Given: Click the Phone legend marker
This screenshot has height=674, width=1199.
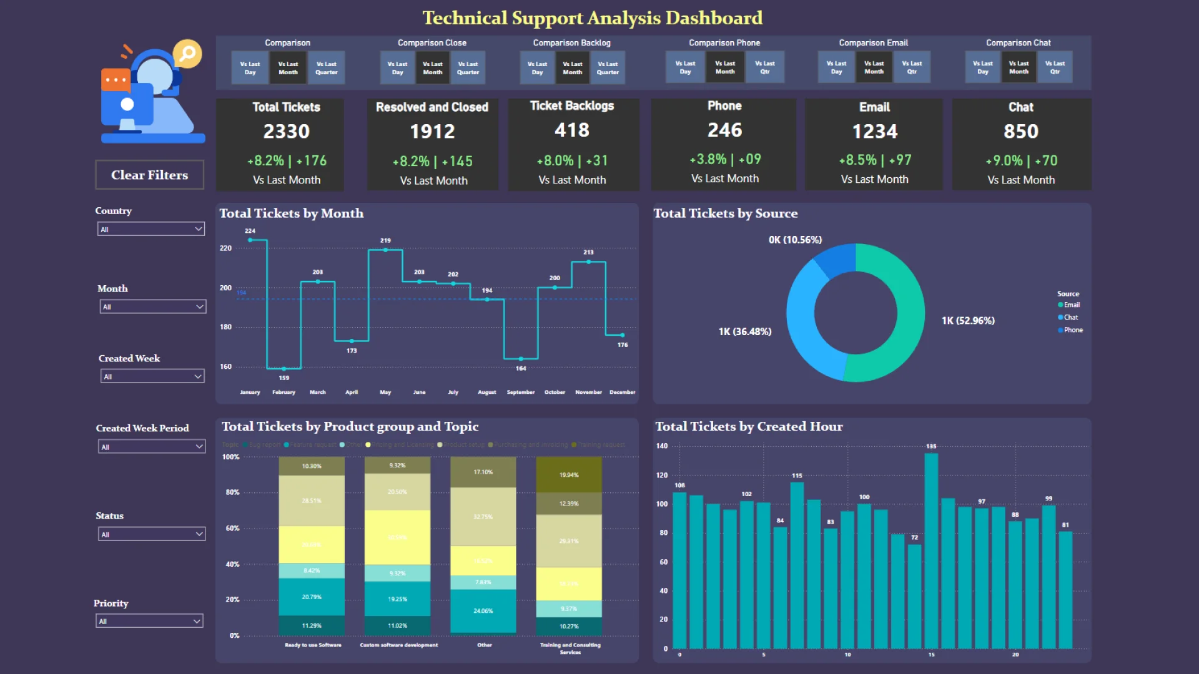Looking at the screenshot, I should click(x=1060, y=330).
